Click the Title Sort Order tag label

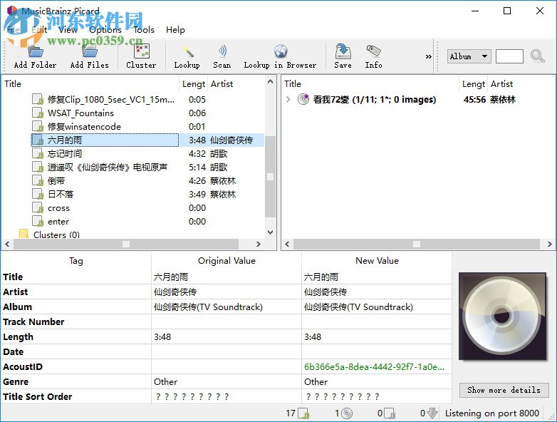[x=38, y=397]
